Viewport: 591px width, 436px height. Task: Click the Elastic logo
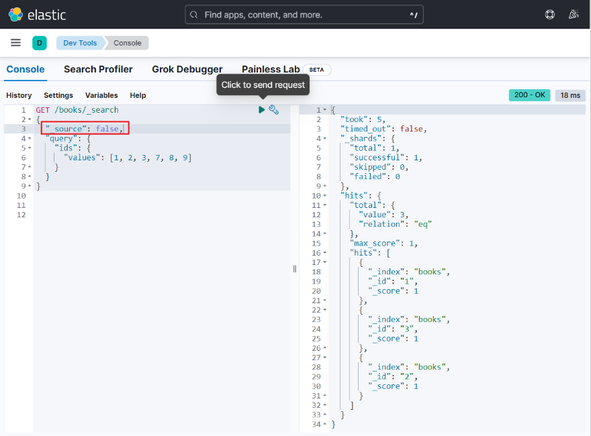tap(37, 15)
